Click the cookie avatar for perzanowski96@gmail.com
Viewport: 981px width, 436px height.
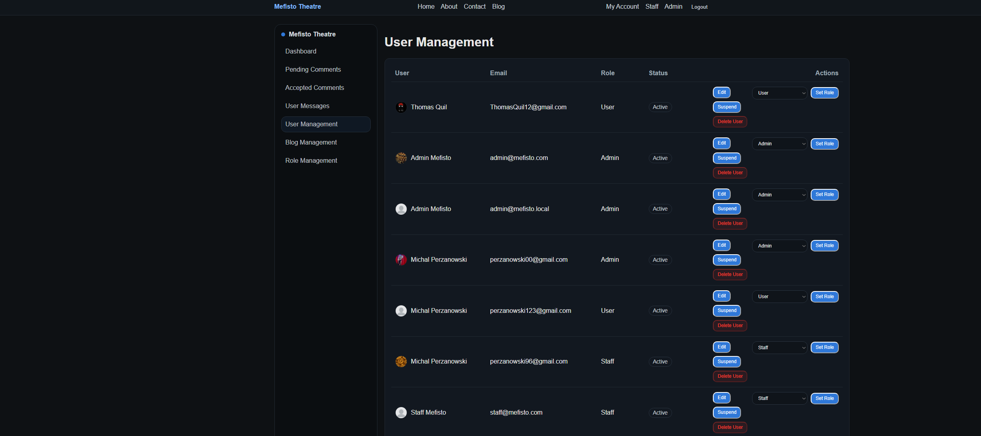click(x=401, y=362)
